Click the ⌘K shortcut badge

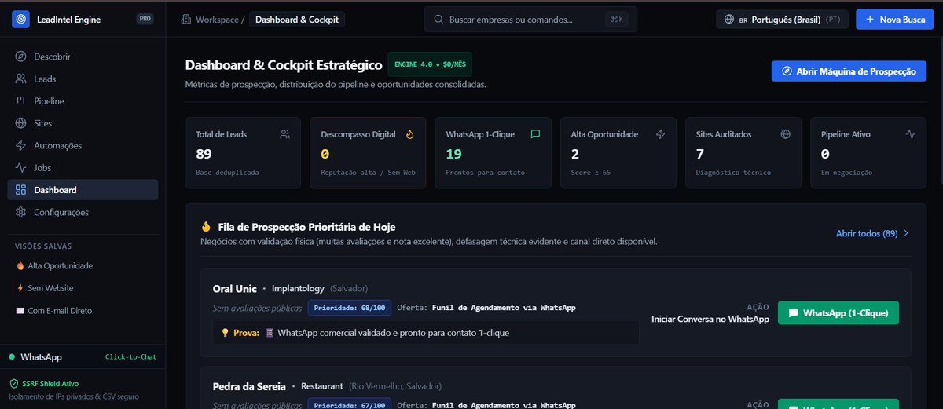pos(617,19)
